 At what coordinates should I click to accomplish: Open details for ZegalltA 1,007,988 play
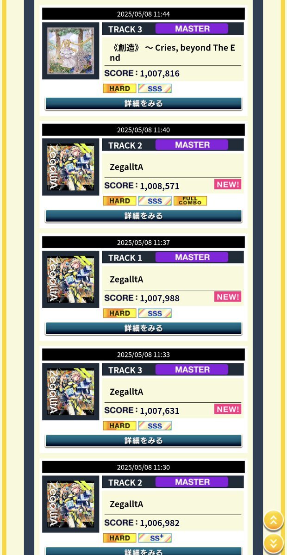coord(143,328)
